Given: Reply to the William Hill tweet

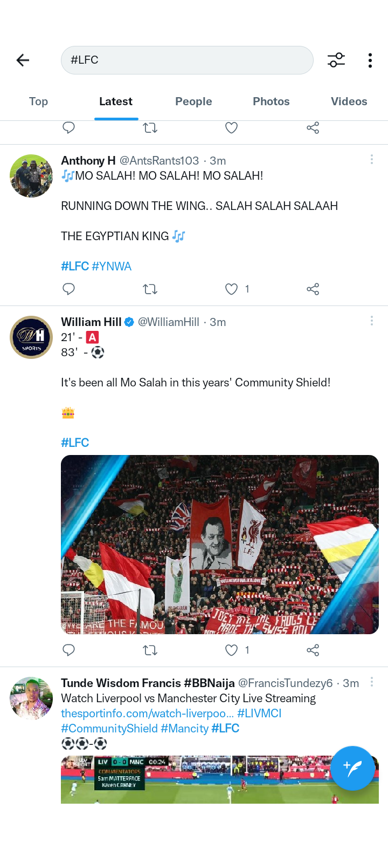Looking at the screenshot, I should coord(68,650).
